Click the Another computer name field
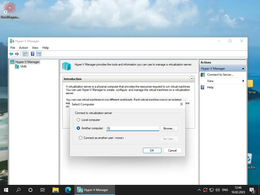260x195 pixels. tap(133, 128)
